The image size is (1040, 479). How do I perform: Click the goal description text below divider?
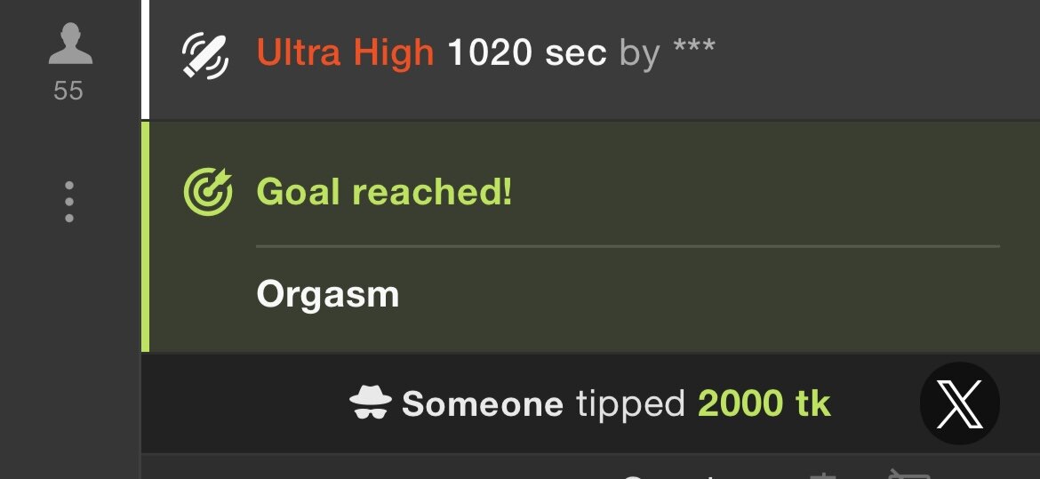coord(328,293)
